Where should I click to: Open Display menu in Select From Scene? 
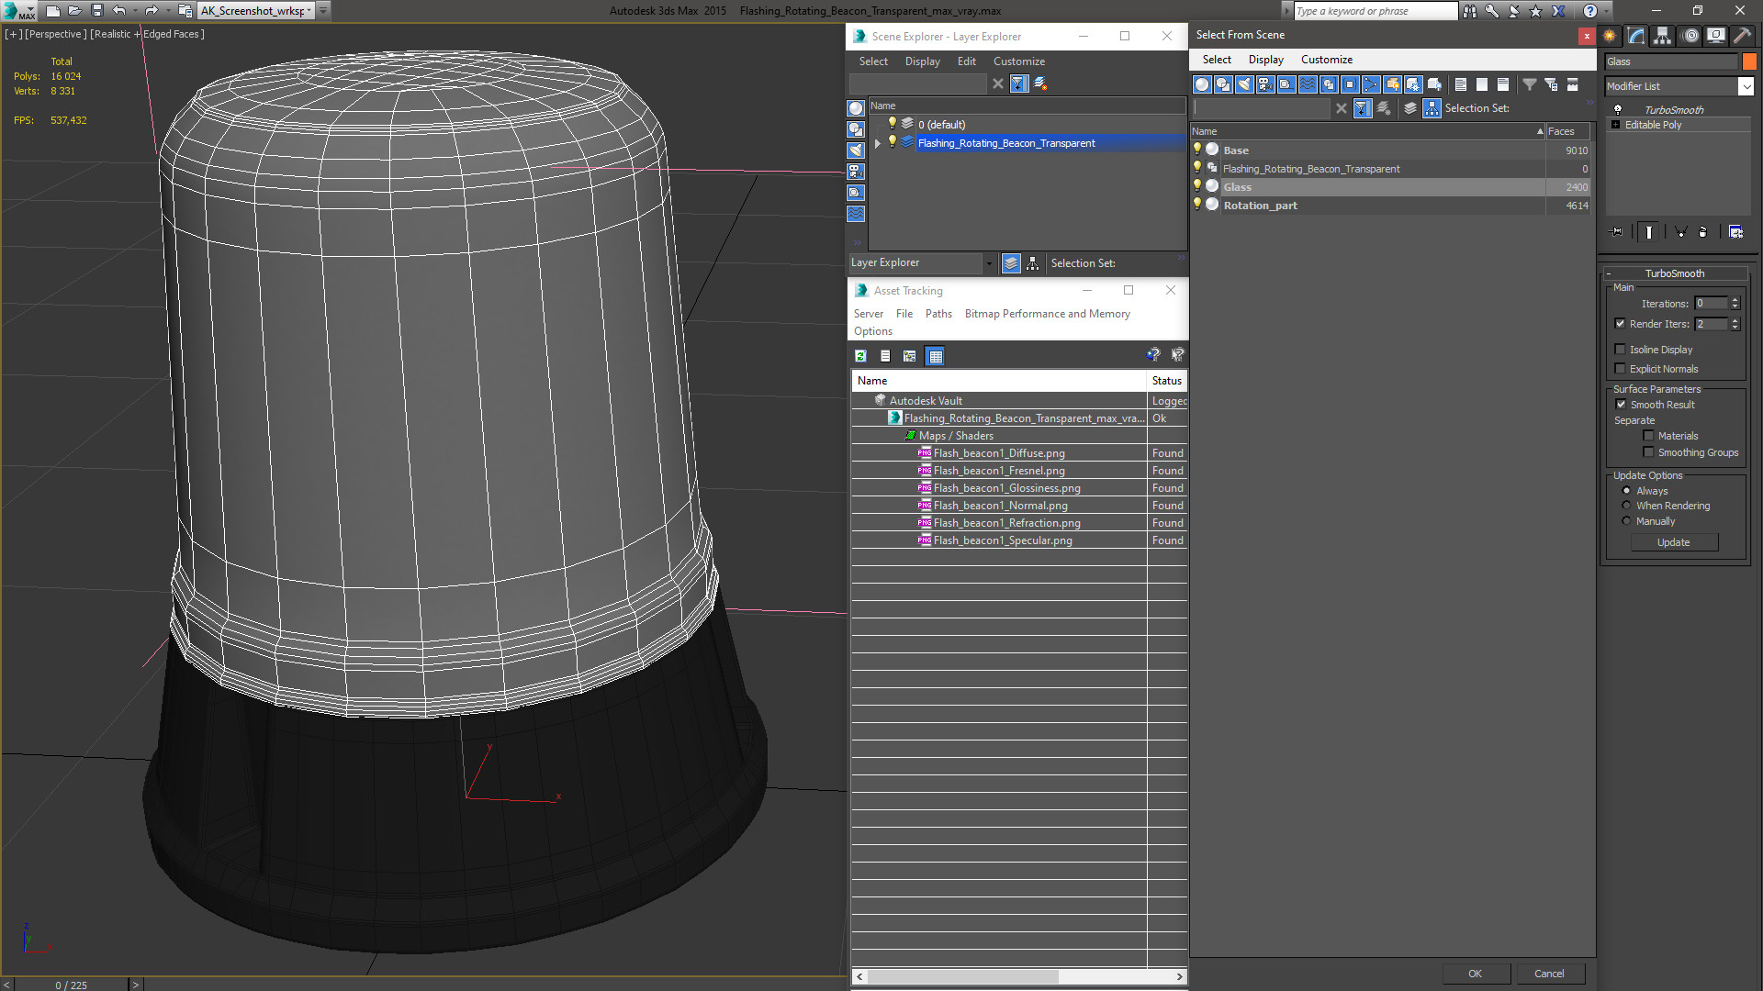click(1265, 60)
